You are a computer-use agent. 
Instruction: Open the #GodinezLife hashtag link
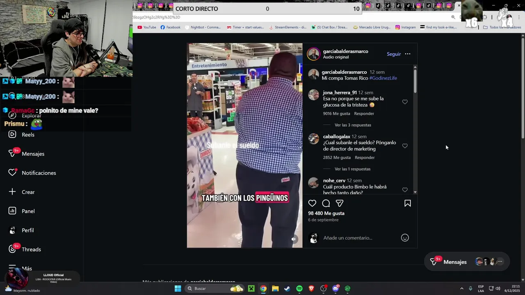coord(383,78)
